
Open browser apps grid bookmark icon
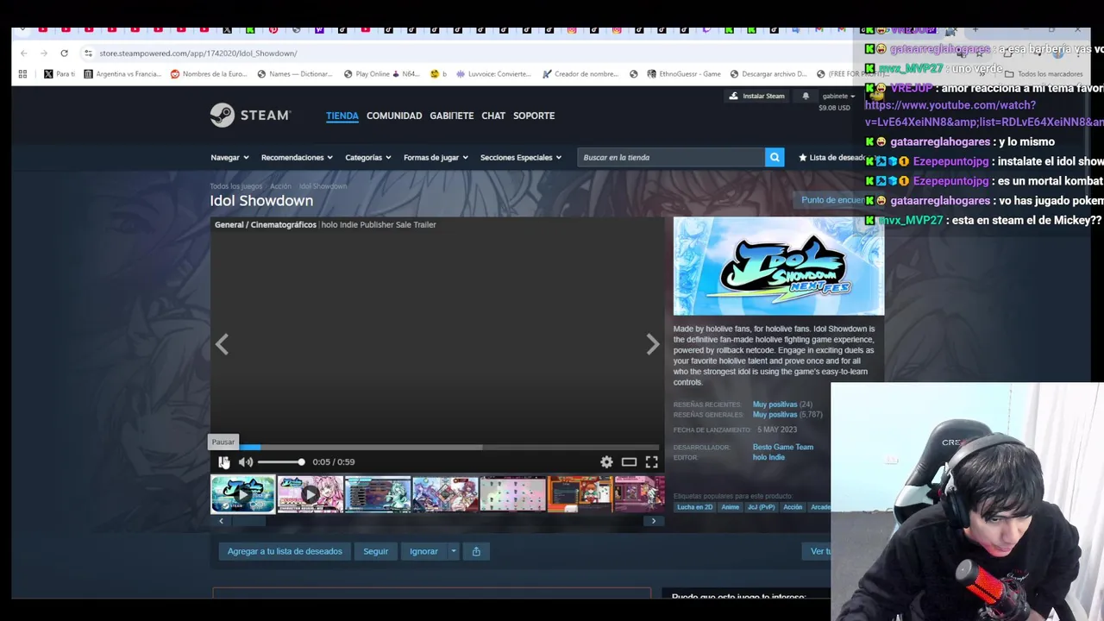point(22,74)
